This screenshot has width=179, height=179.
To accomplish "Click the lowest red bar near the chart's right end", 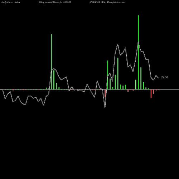I will coord(151,94).
